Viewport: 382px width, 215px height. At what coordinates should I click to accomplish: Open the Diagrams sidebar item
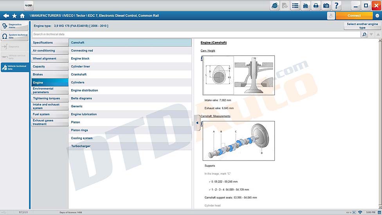click(14, 46)
